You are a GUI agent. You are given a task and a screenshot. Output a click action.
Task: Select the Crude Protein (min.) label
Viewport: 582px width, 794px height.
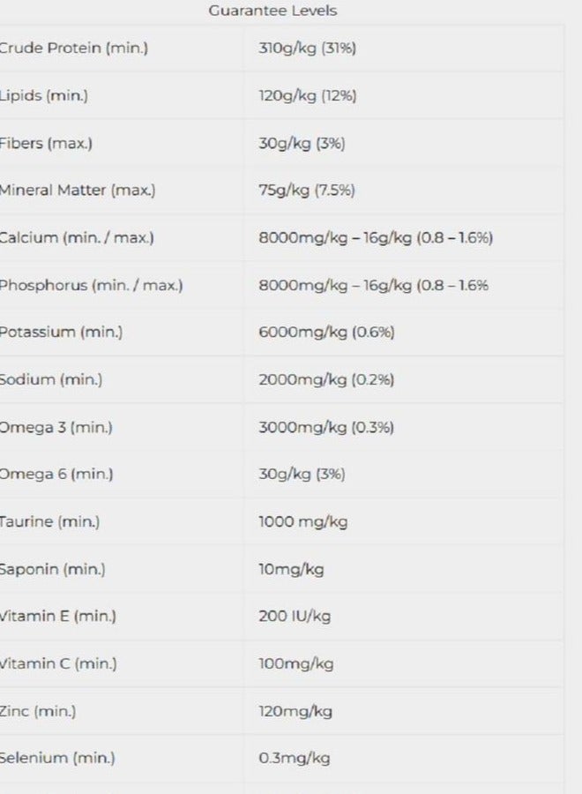tap(73, 49)
